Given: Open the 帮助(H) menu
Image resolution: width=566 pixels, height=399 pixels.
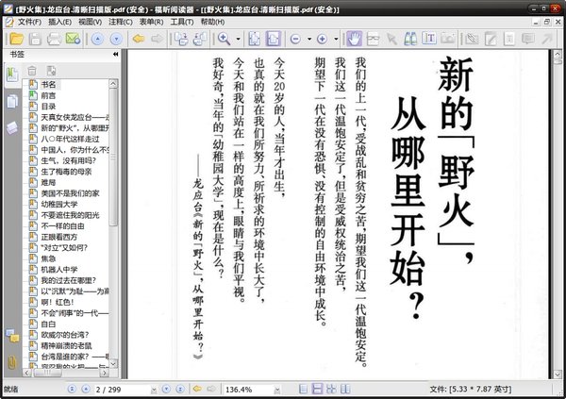Looking at the screenshot, I should [212, 22].
